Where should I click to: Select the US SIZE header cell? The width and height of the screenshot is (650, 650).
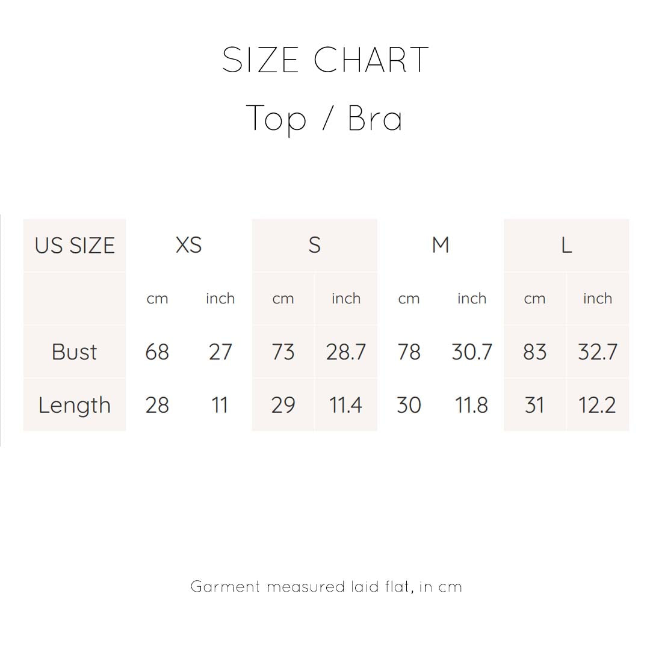tap(75, 246)
